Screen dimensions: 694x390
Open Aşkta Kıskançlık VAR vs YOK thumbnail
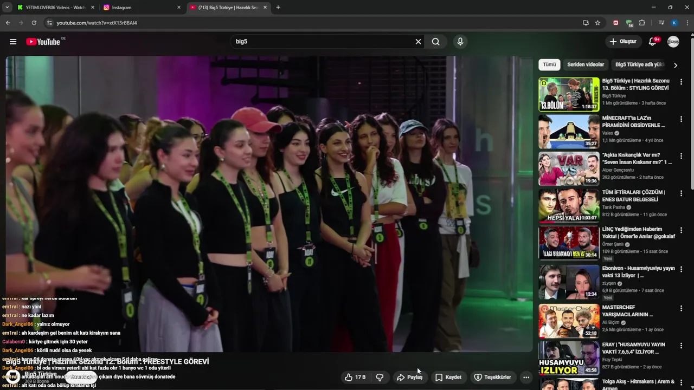tap(569, 168)
